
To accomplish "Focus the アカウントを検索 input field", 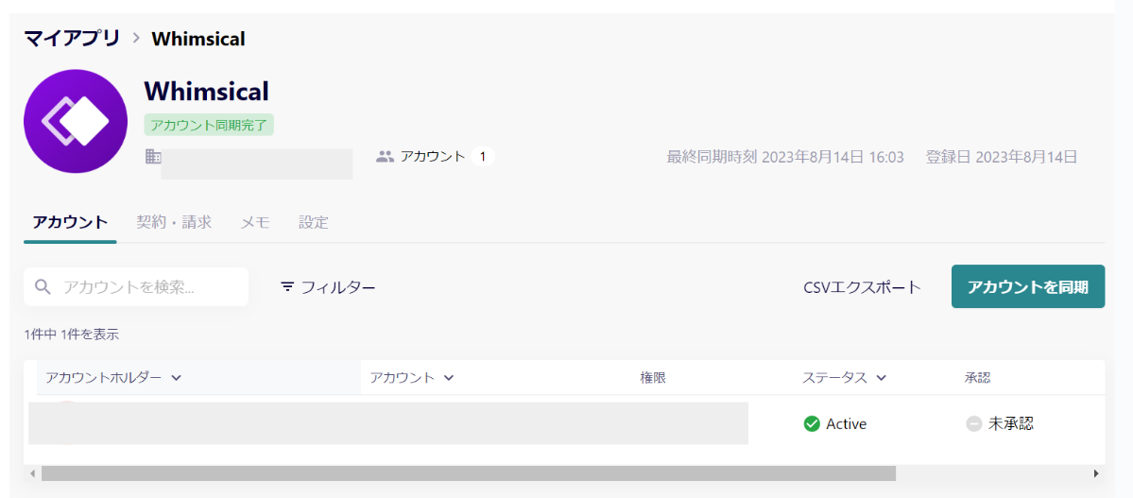I will point(136,287).
